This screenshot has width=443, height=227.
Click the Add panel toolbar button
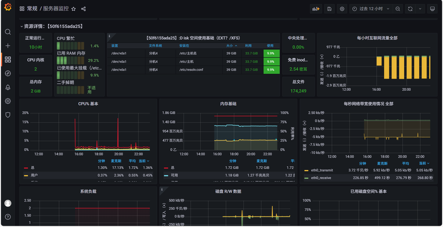(x=316, y=9)
